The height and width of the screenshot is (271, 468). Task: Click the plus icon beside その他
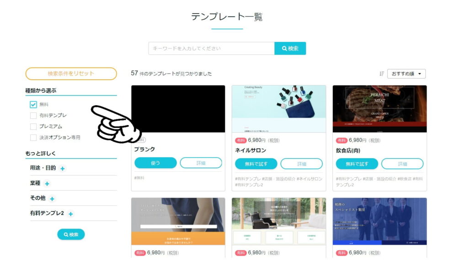click(52, 199)
